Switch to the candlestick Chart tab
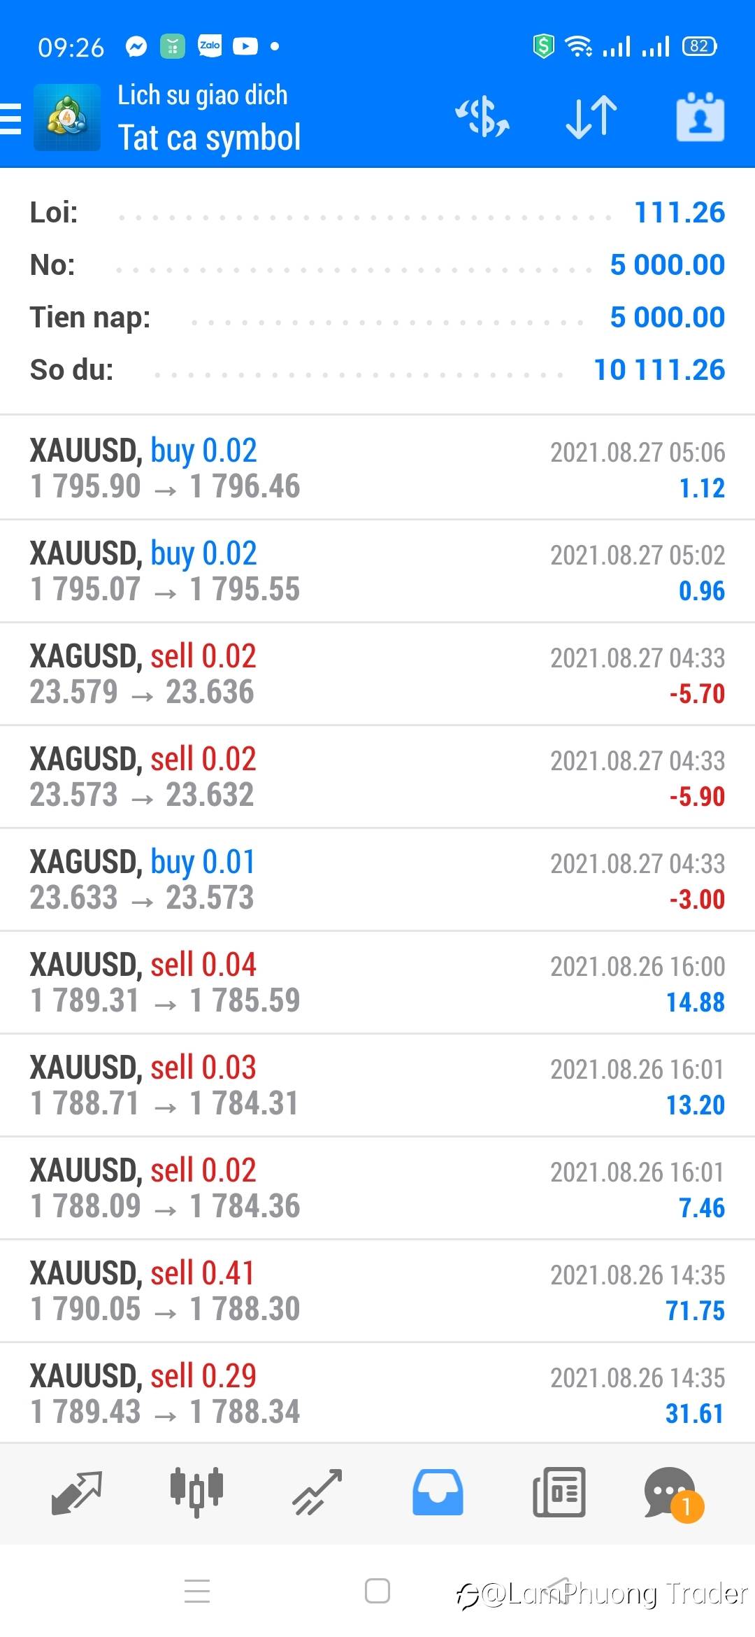Image resolution: width=755 pixels, height=1637 pixels. pos(196,1492)
